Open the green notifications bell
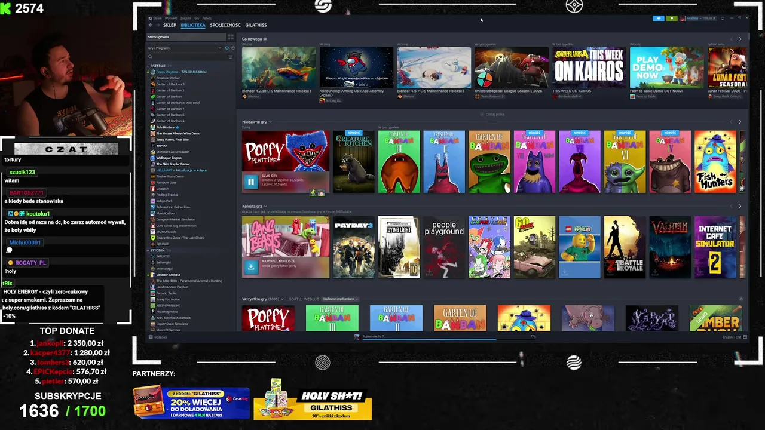Image resolution: width=765 pixels, height=430 pixels. click(672, 19)
